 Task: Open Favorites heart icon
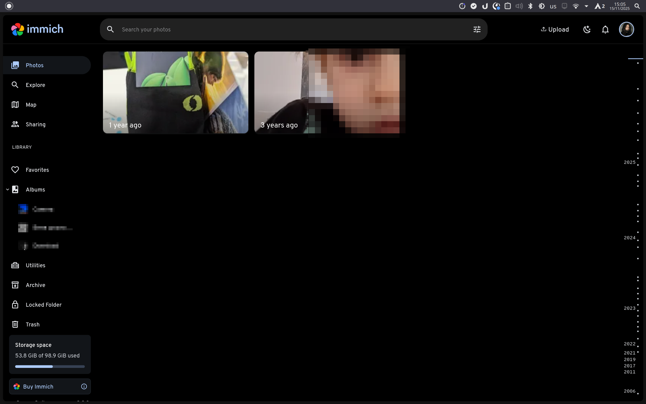click(x=15, y=170)
